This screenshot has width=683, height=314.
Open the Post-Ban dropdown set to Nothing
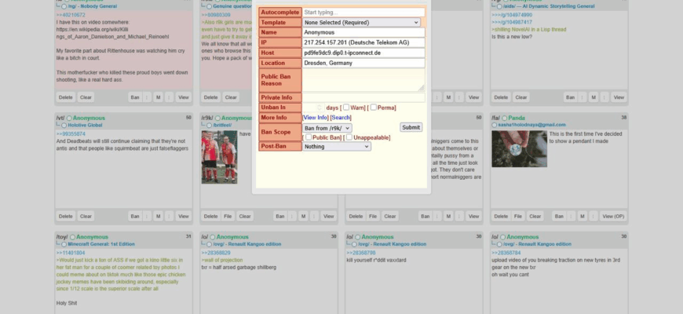336,147
